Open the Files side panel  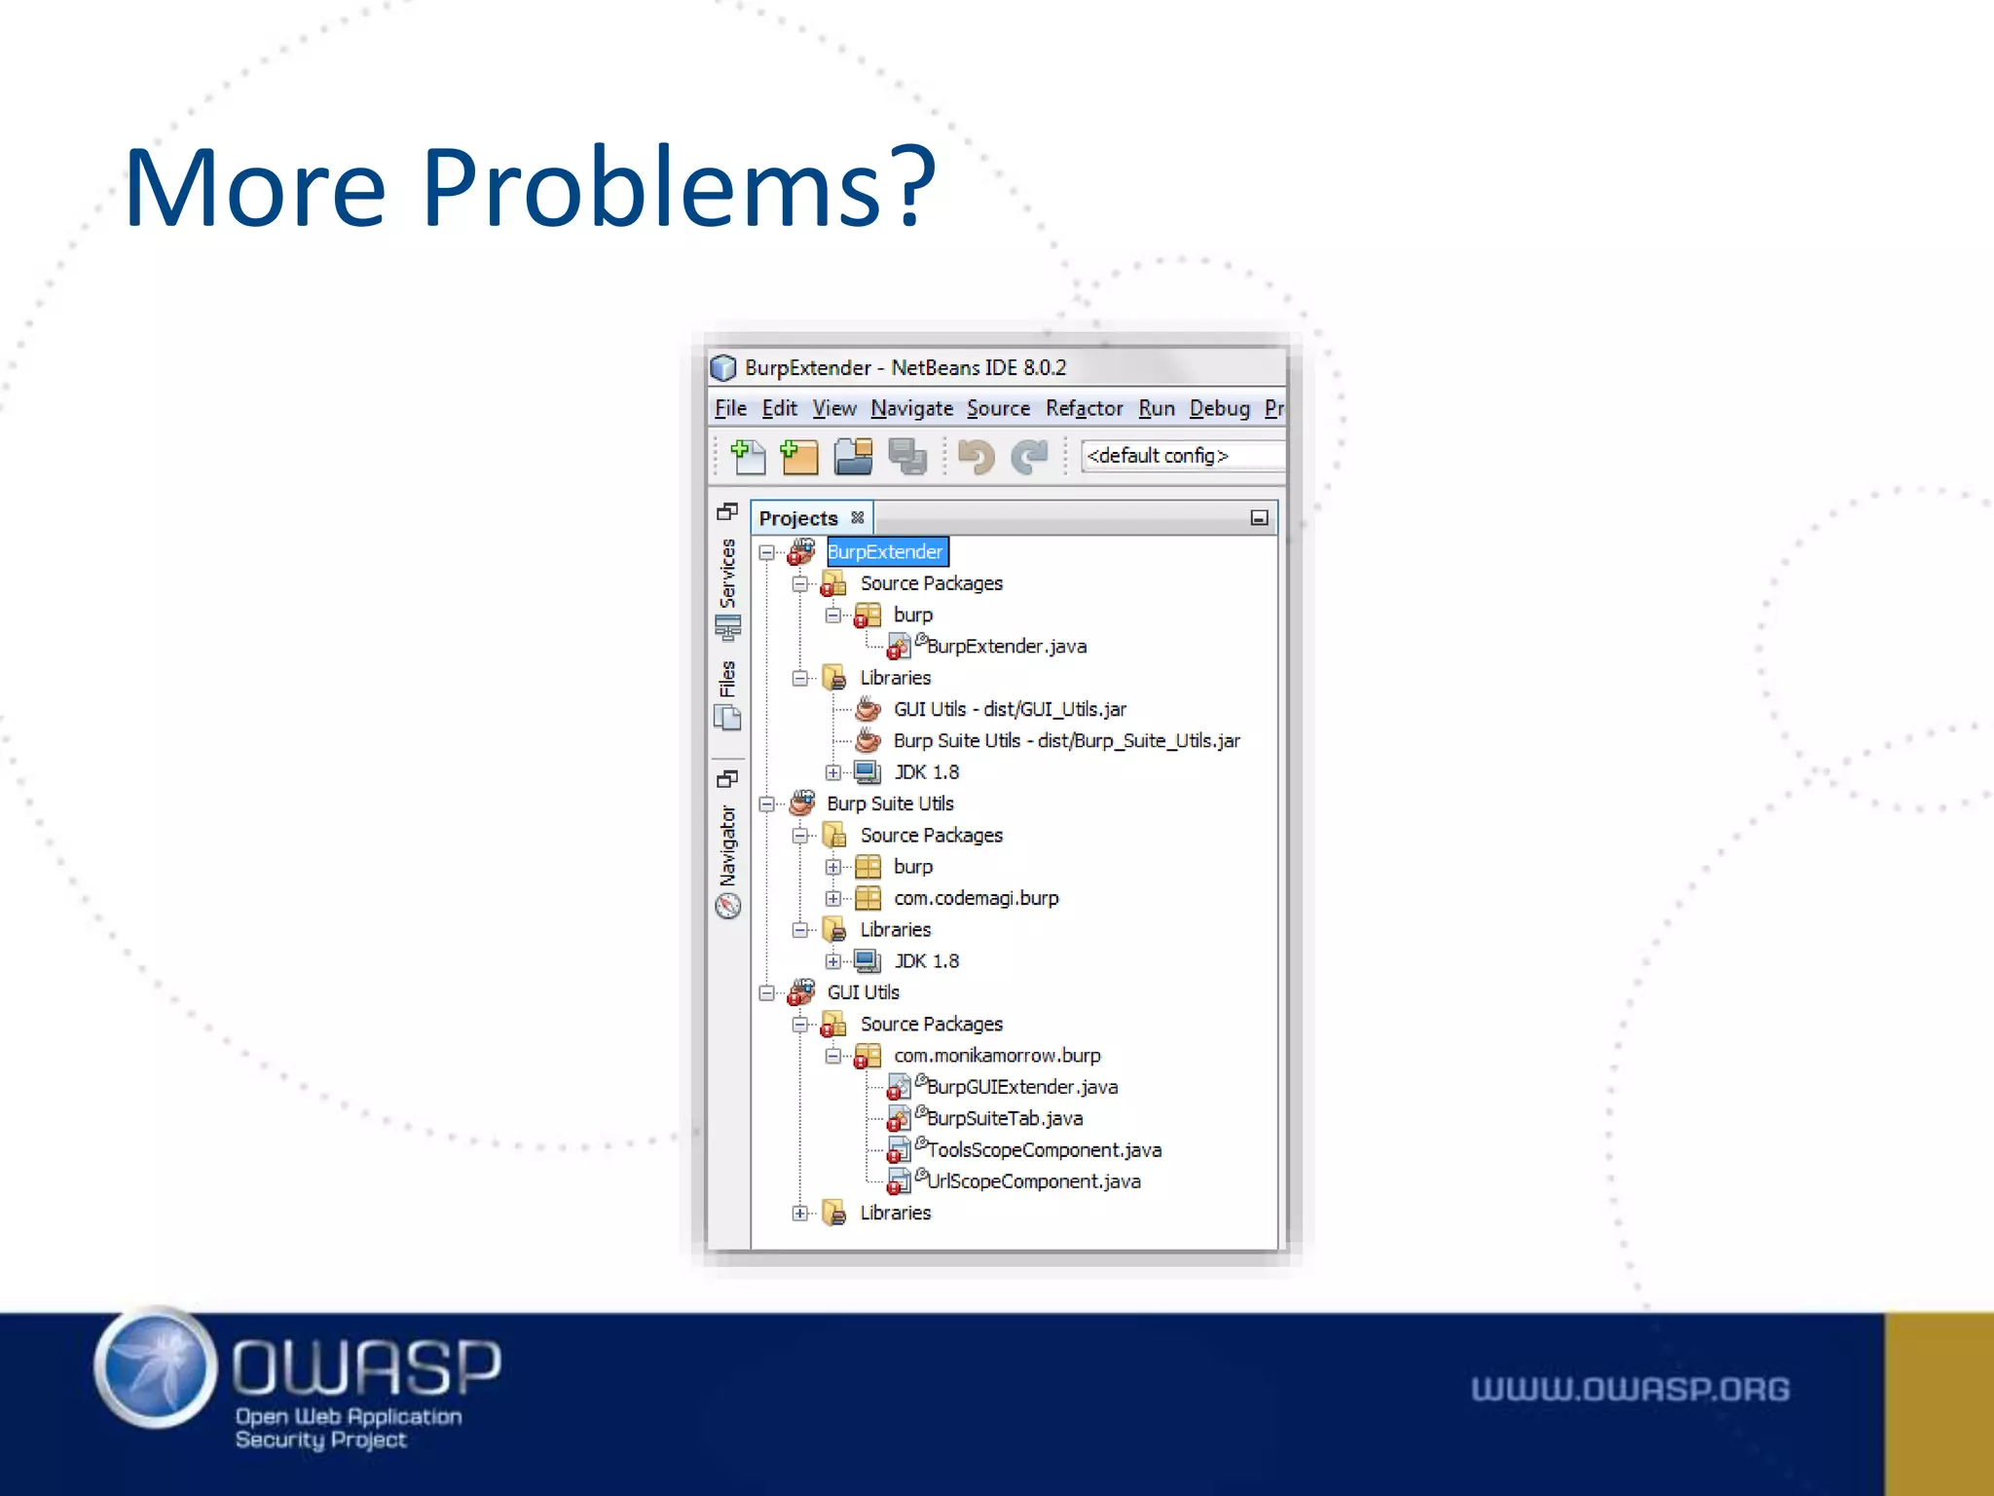727,679
